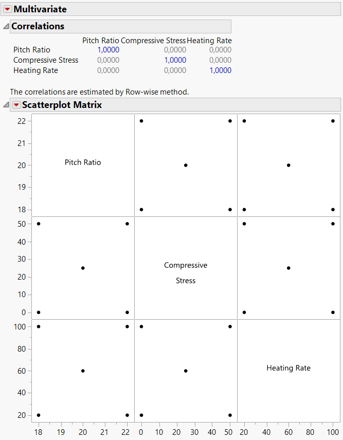Screen dimensions: 343x440
Task: Open the Scatterplot Matrix red triangle menu
Action: (16, 105)
